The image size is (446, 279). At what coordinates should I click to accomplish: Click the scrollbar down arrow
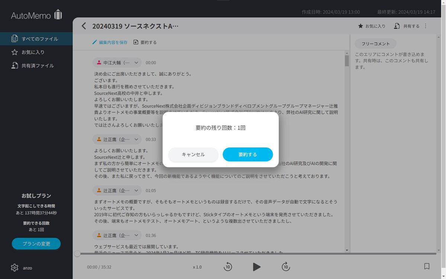(347, 250)
